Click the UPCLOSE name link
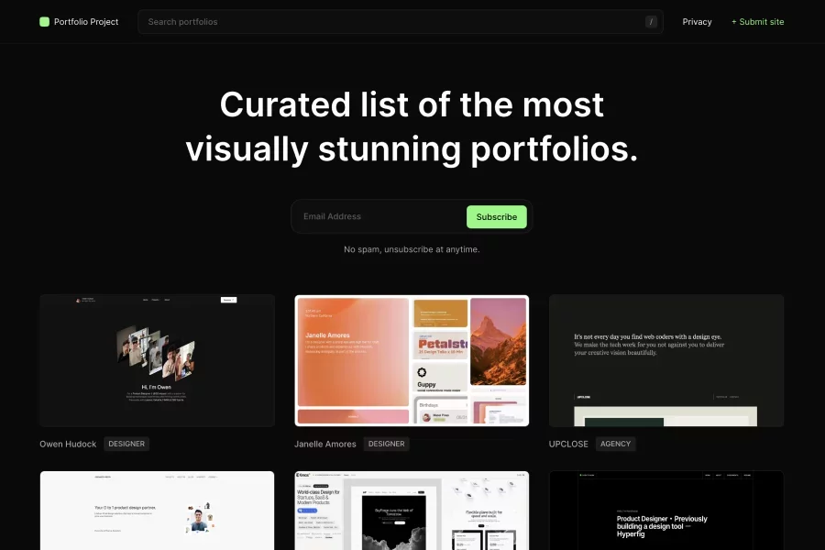 (568, 444)
